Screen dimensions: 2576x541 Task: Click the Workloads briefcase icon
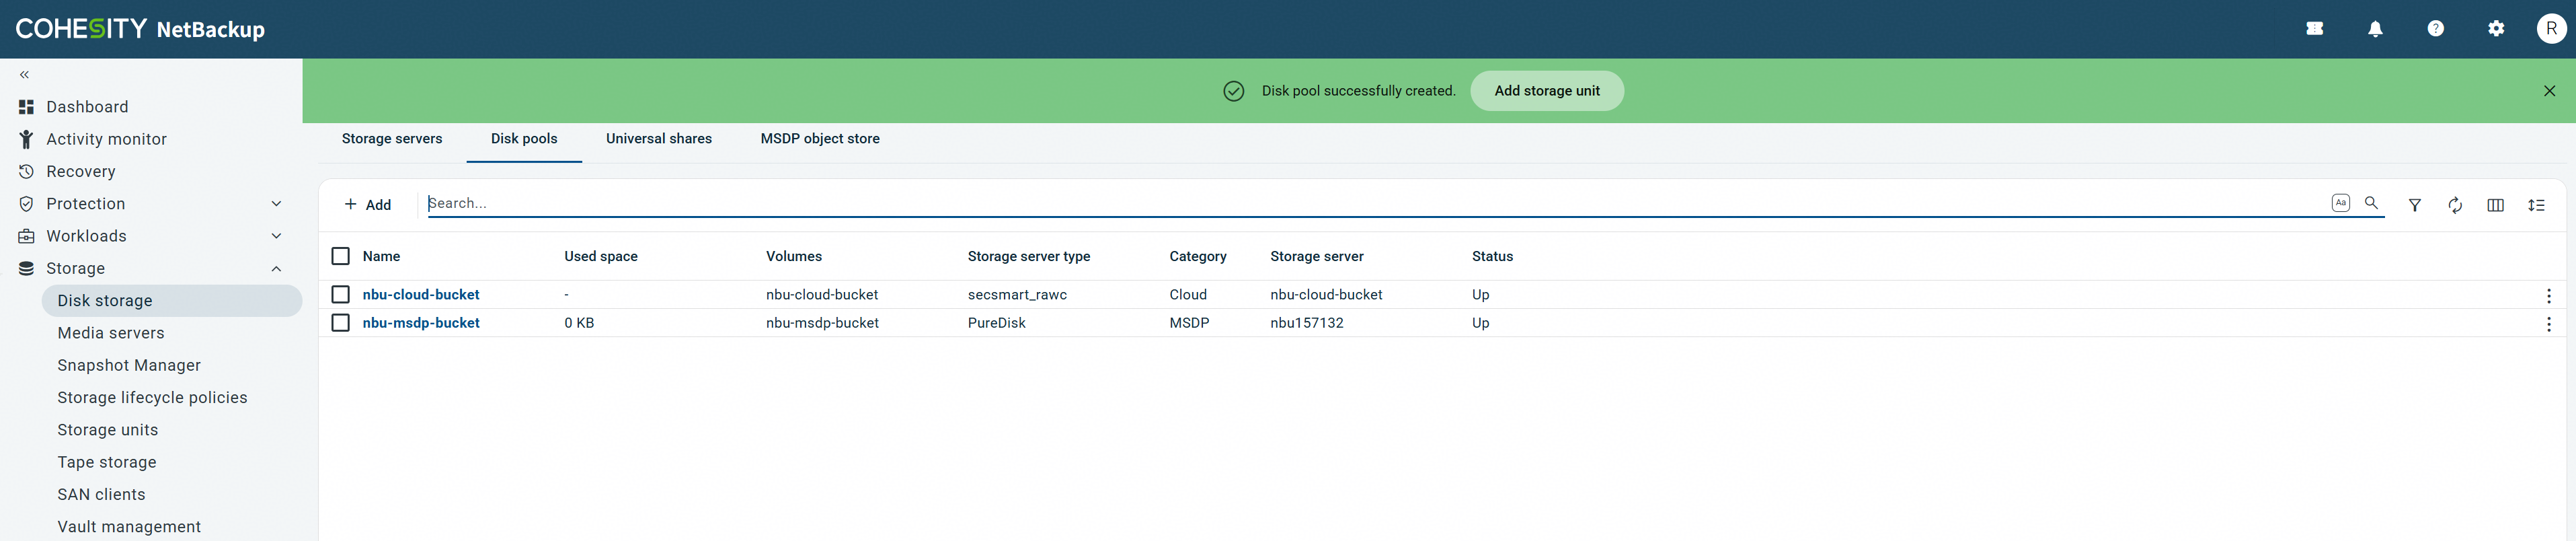point(26,236)
